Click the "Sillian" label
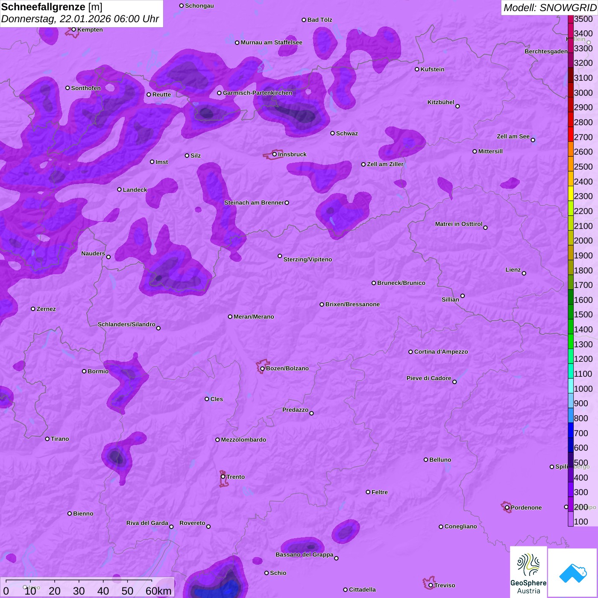The width and height of the screenshot is (598, 598). click(x=450, y=299)
